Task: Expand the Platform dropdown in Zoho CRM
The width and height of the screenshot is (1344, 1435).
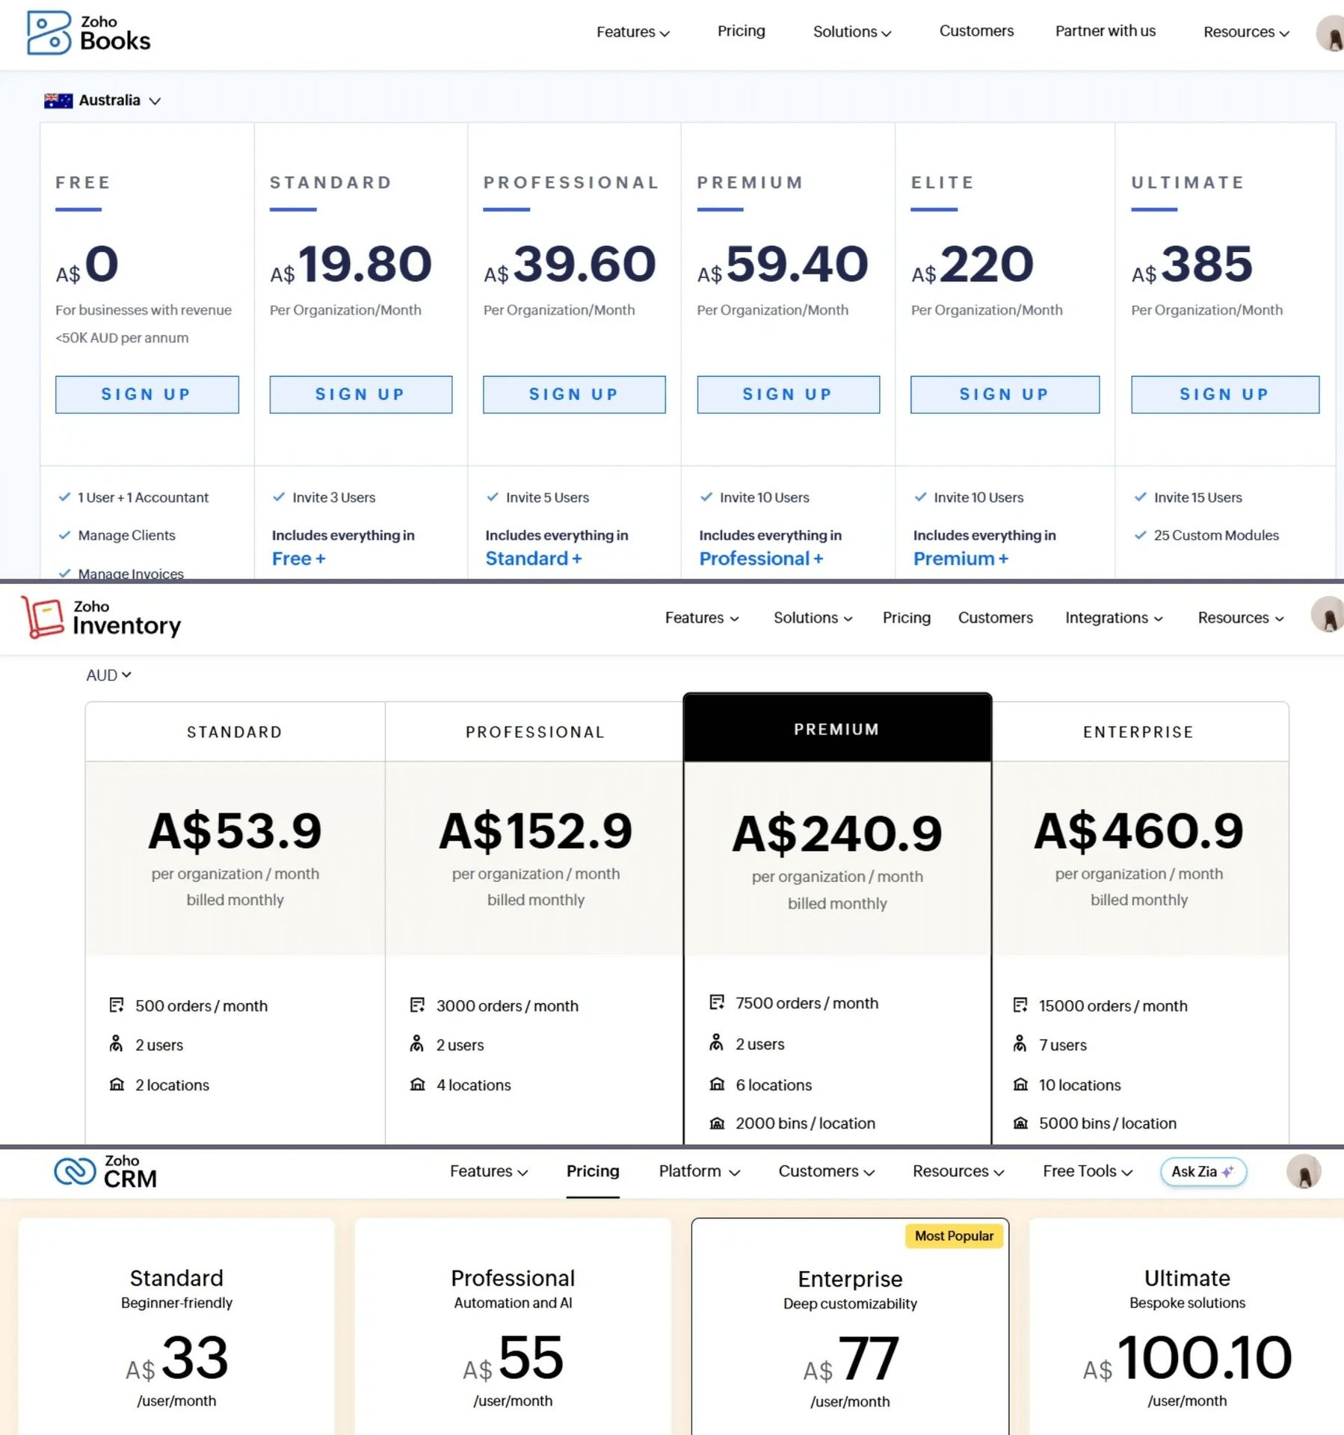Action: (697, 1172)
